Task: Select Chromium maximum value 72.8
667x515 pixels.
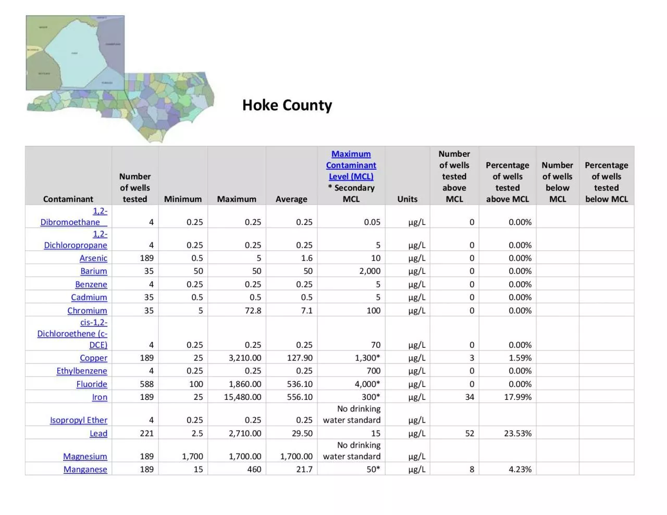Action: coord(253,310)
